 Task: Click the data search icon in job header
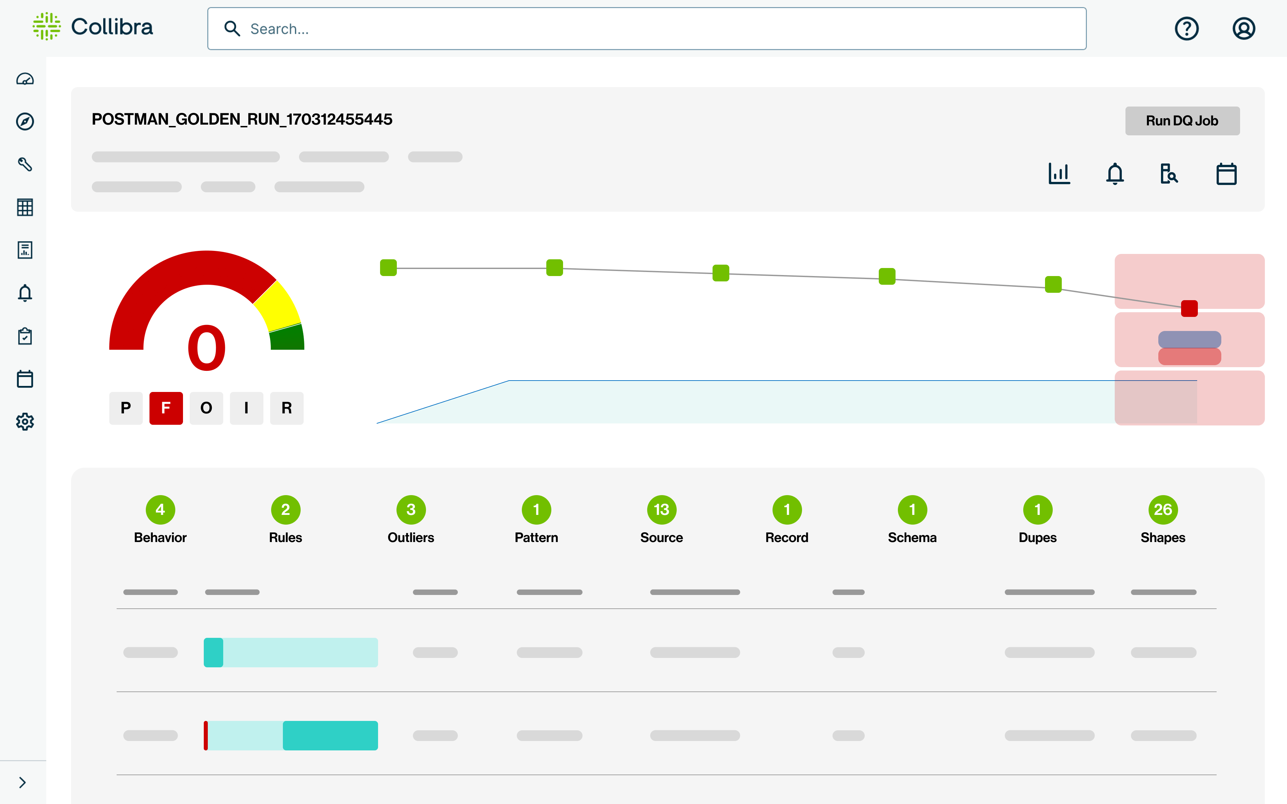[1169, 174]
